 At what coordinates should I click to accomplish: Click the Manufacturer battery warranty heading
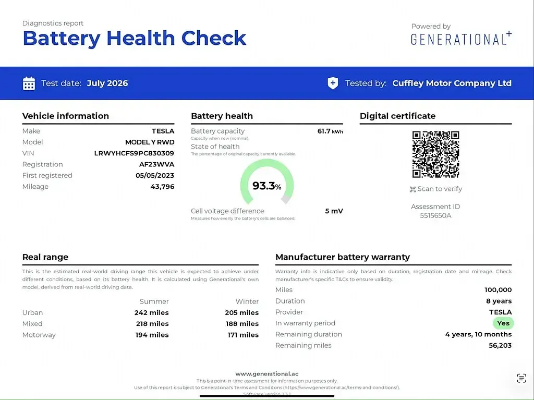click(x=343, y=257)
